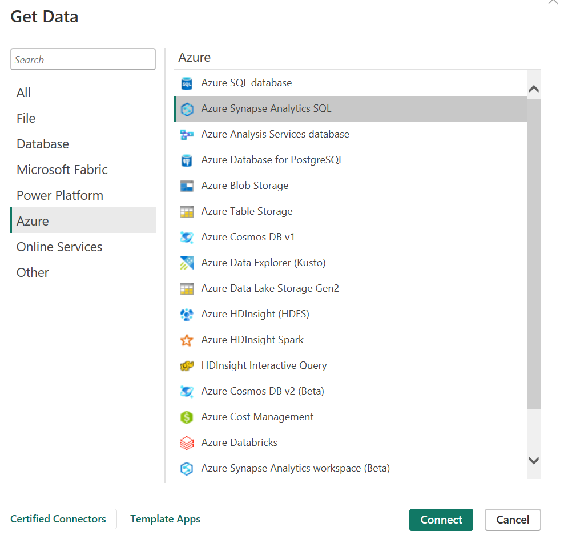
Task: Click the Azure Cosmos DB v2 (Beta) icon
Action: click(x=187, y=392)
